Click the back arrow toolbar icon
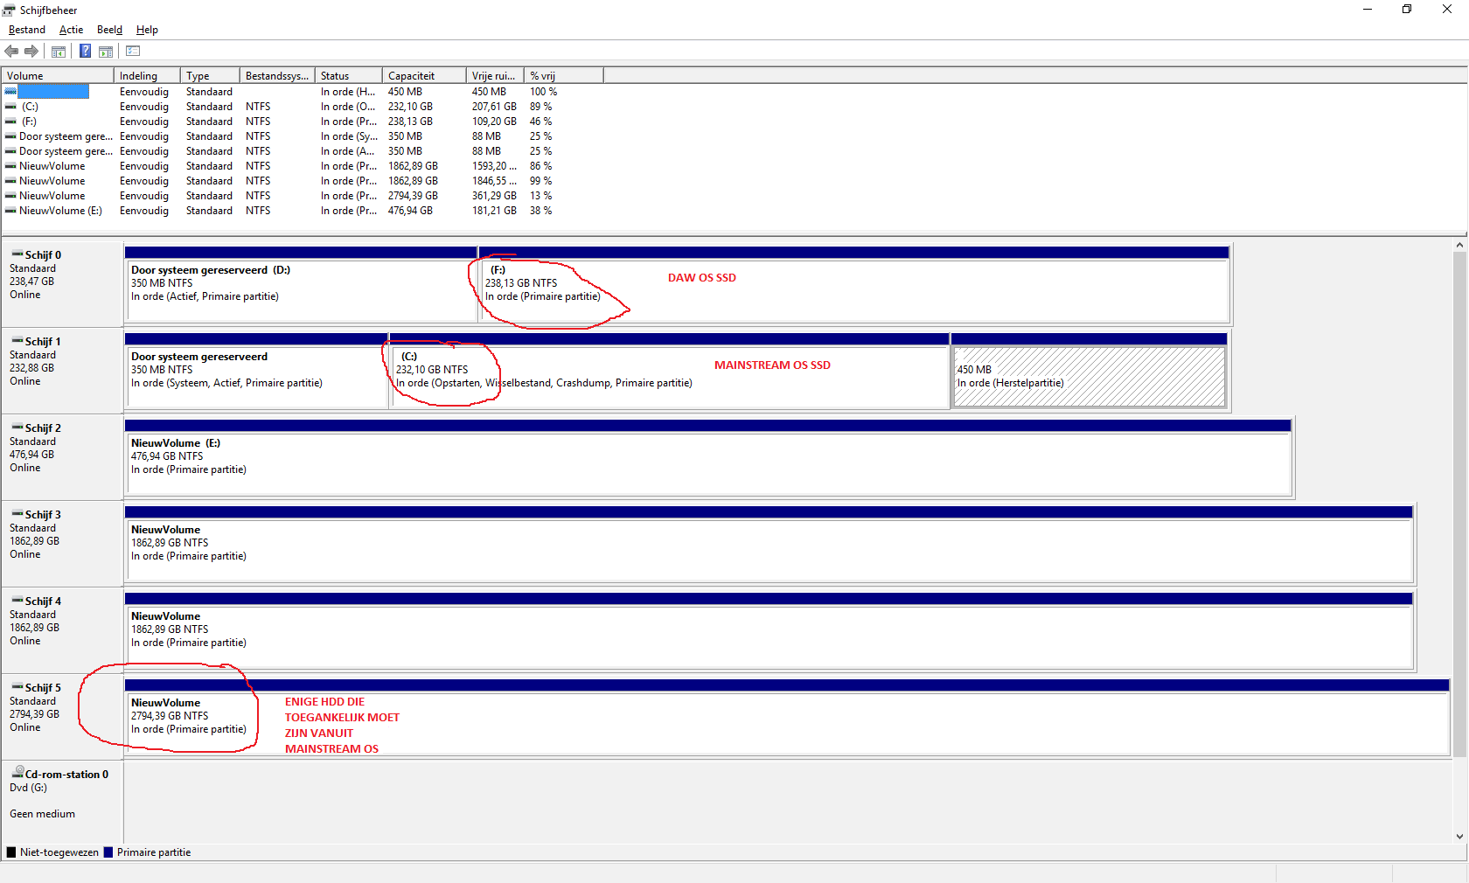Image resolution: width=1469 pixels, height=883 pixels. (x=11, y=52)
